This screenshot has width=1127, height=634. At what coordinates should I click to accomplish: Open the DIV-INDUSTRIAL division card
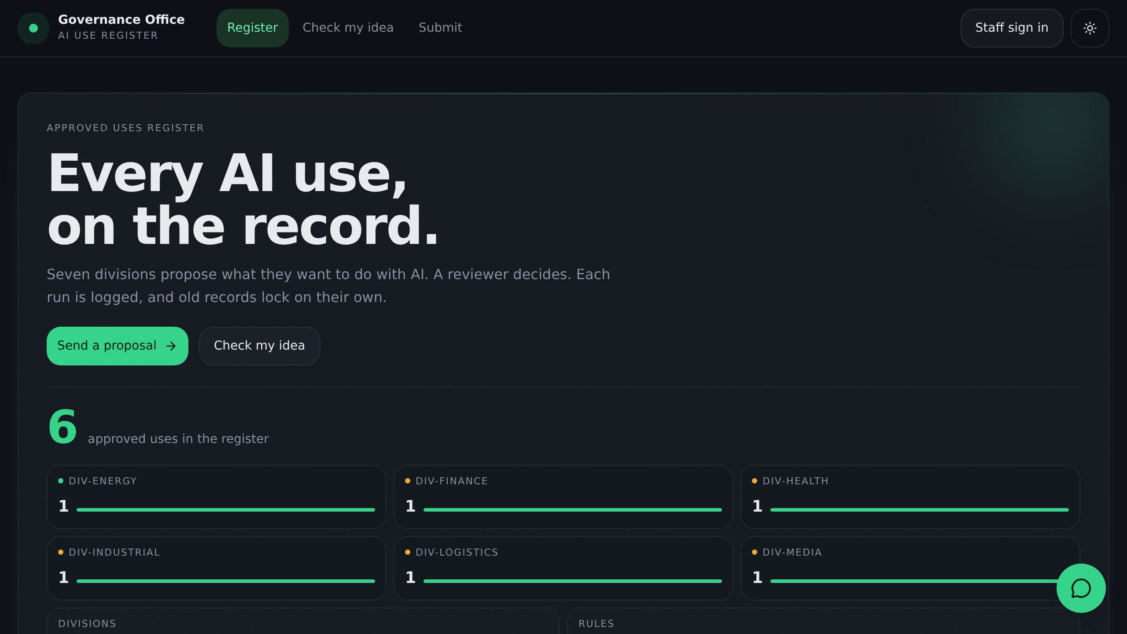[217, 568]
